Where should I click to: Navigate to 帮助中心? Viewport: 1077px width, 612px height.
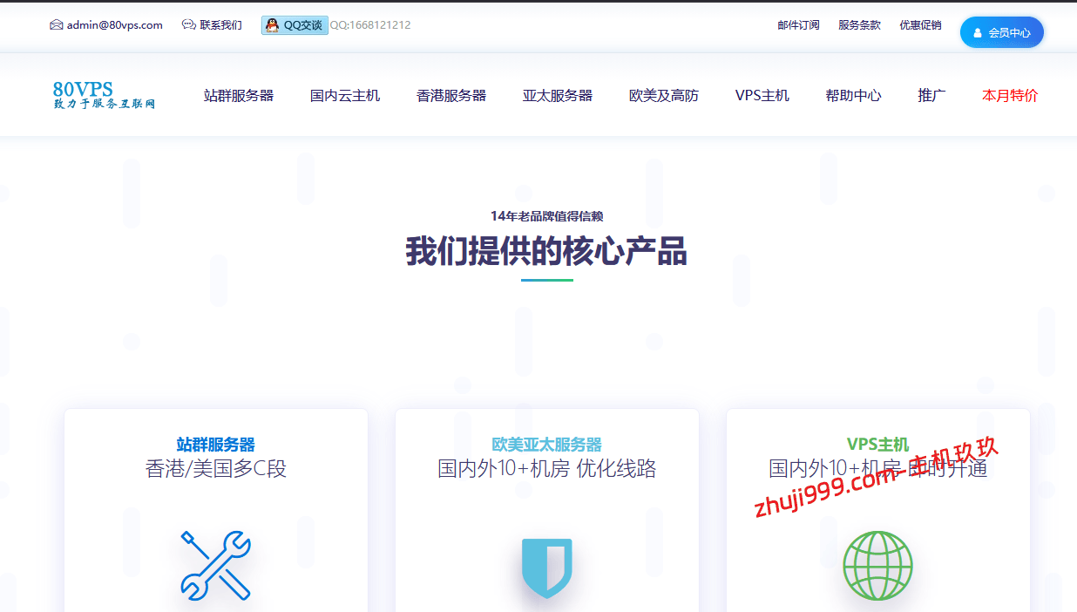tap(853, 96)
